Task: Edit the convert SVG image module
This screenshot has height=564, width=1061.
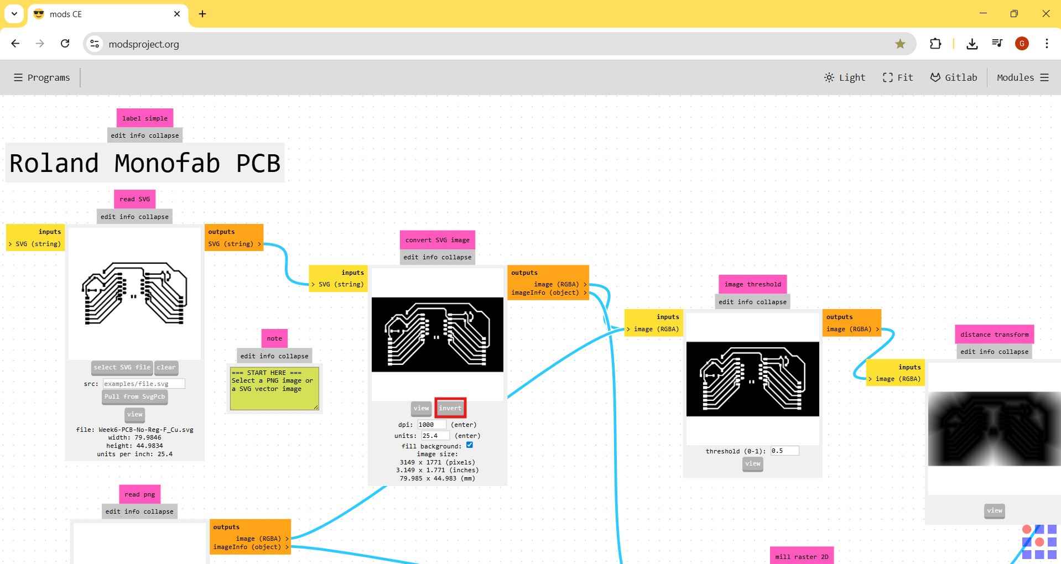Action: tap(411, 257)
